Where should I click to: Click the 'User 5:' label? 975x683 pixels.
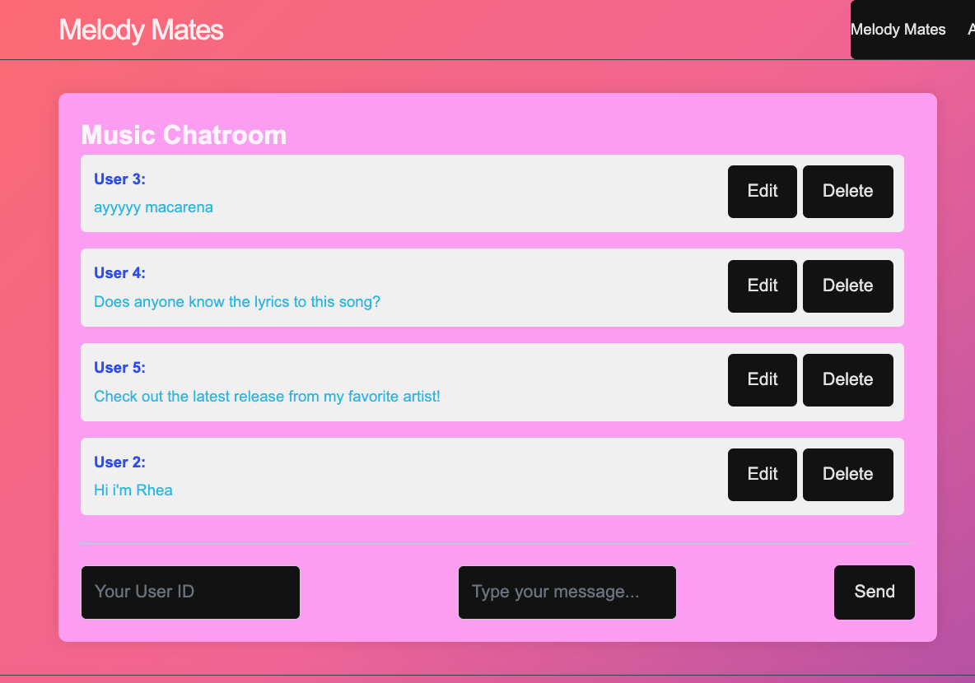coord(119,367)
